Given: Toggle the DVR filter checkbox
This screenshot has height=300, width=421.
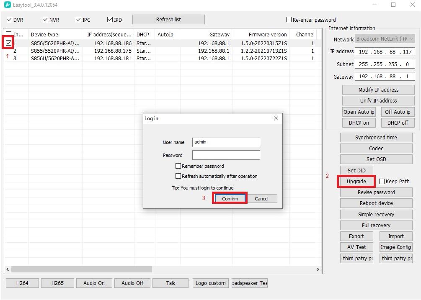Looking at the screenshot, I should pyautogui.click(x=9, y=20).
